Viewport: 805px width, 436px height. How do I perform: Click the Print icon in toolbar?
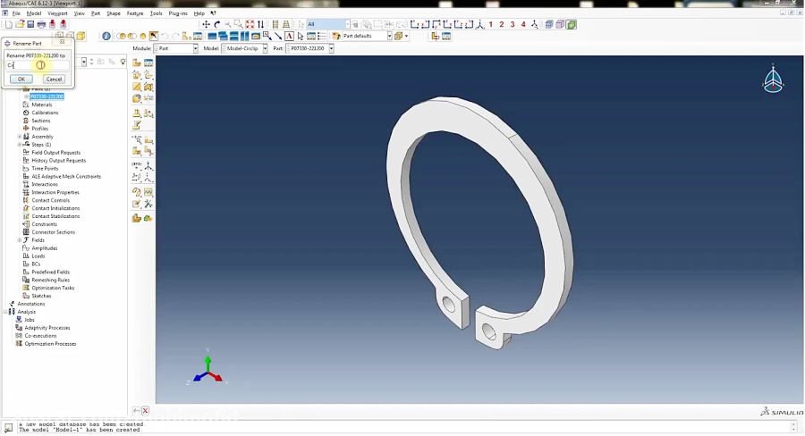tap(41, 24)
